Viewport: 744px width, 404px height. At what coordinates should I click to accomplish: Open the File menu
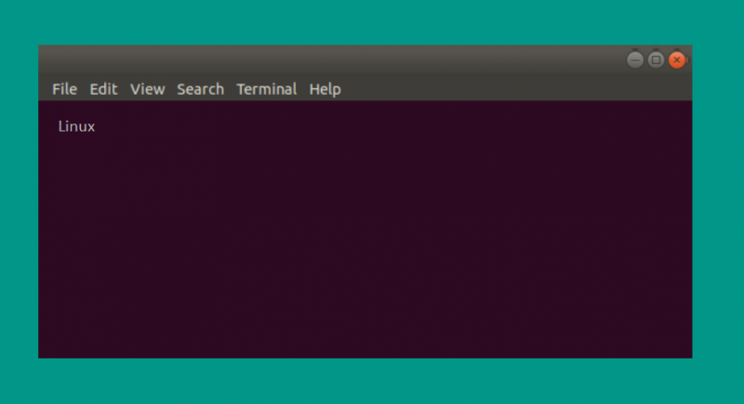click(64, 89)
